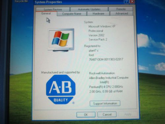Click the Cancel button
Screen dimensions: 165x124
point(107,114)
